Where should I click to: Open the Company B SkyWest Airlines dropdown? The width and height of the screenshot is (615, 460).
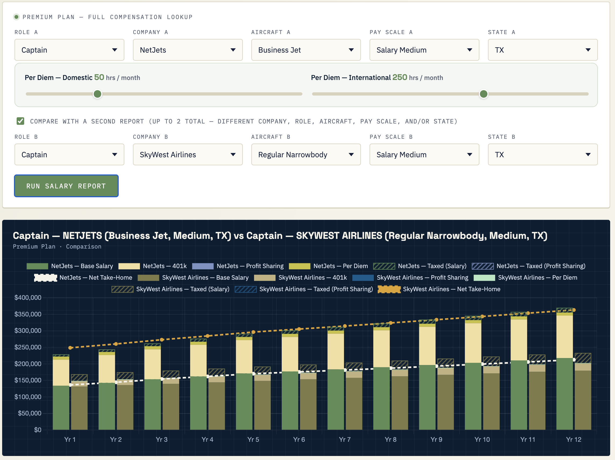(188, 155)
